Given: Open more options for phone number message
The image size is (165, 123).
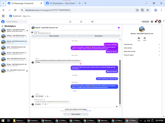Looking at the screenshot, I should coord(50,96).
